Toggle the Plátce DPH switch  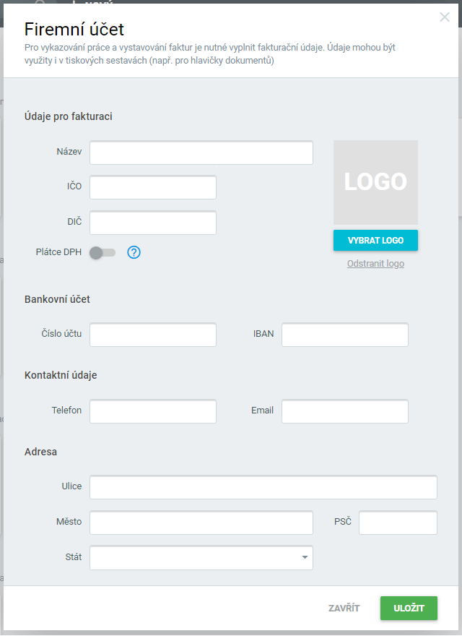pyautogui.click(x=103, y=252)
